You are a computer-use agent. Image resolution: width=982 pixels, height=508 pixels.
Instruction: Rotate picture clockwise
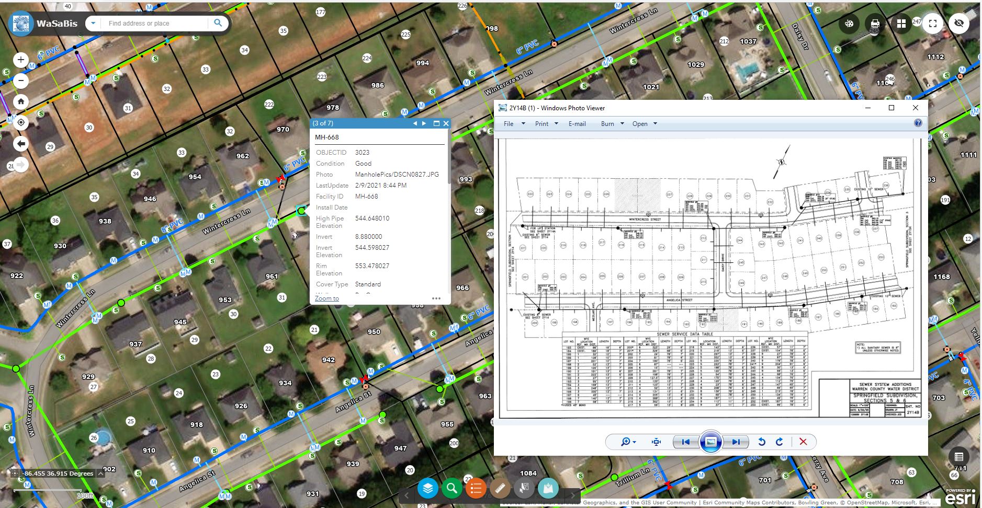(x=780, y=442)
